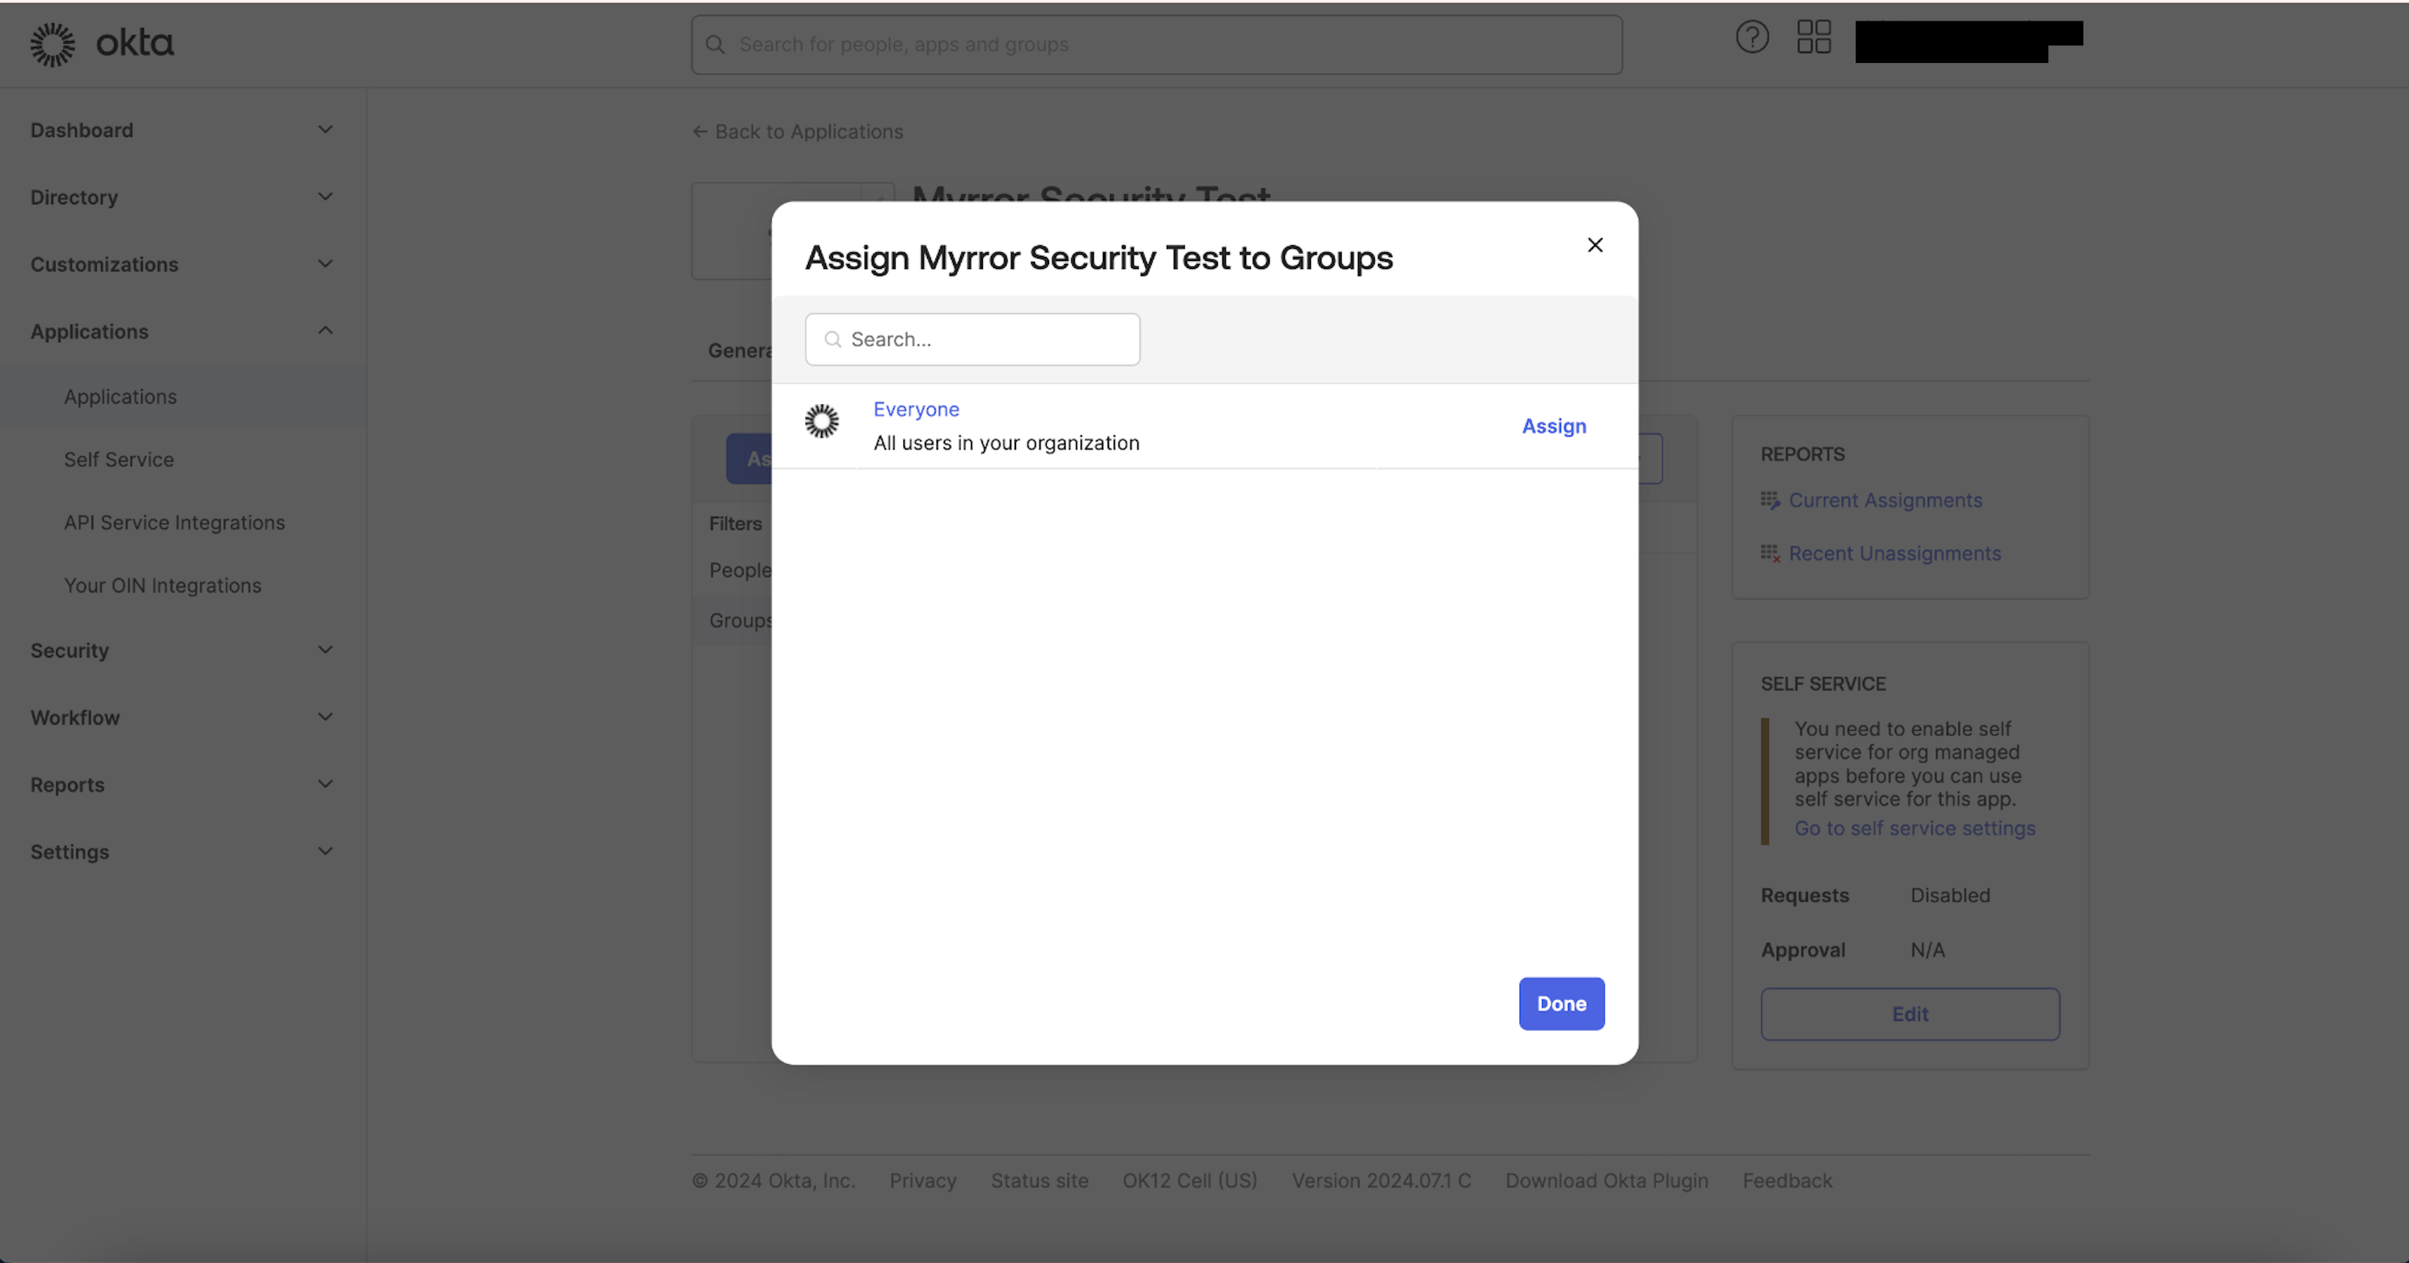2409x1263 pixels.
Task: Focus the group Search field in dialog
Action: pyautogui.click(x=972, y=340)
